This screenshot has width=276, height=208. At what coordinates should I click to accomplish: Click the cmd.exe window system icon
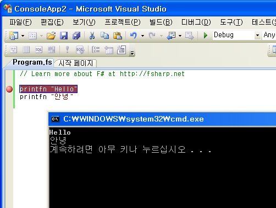click(x=55, y=119)
